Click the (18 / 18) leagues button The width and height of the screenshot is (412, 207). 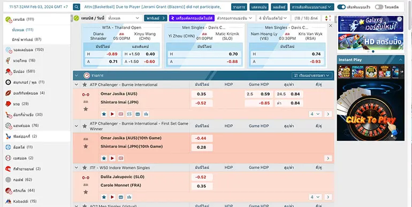pyautogui.click(x=306, y=18)
